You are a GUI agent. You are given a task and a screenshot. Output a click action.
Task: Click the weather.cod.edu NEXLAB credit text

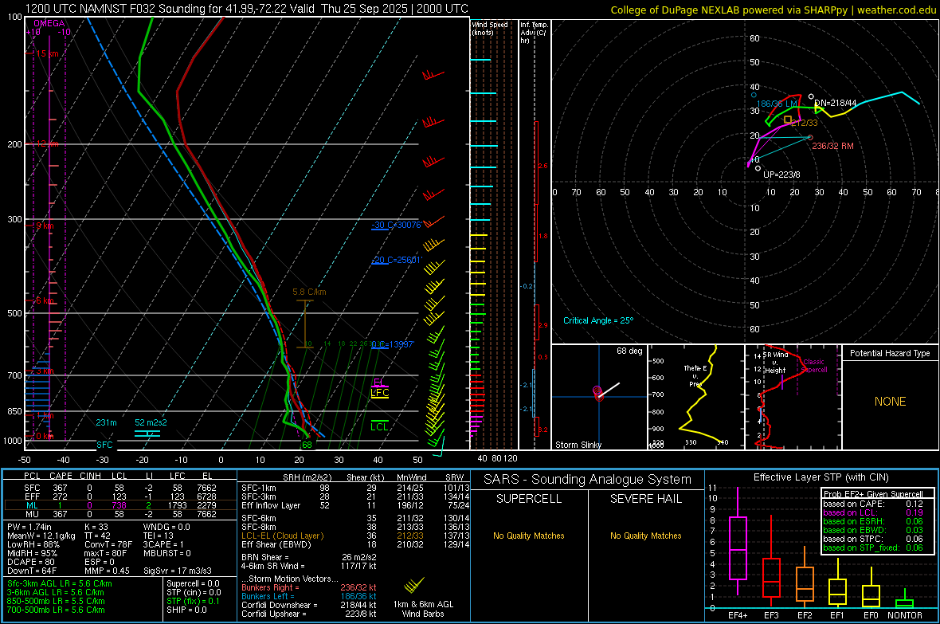[x=773, y=10]
